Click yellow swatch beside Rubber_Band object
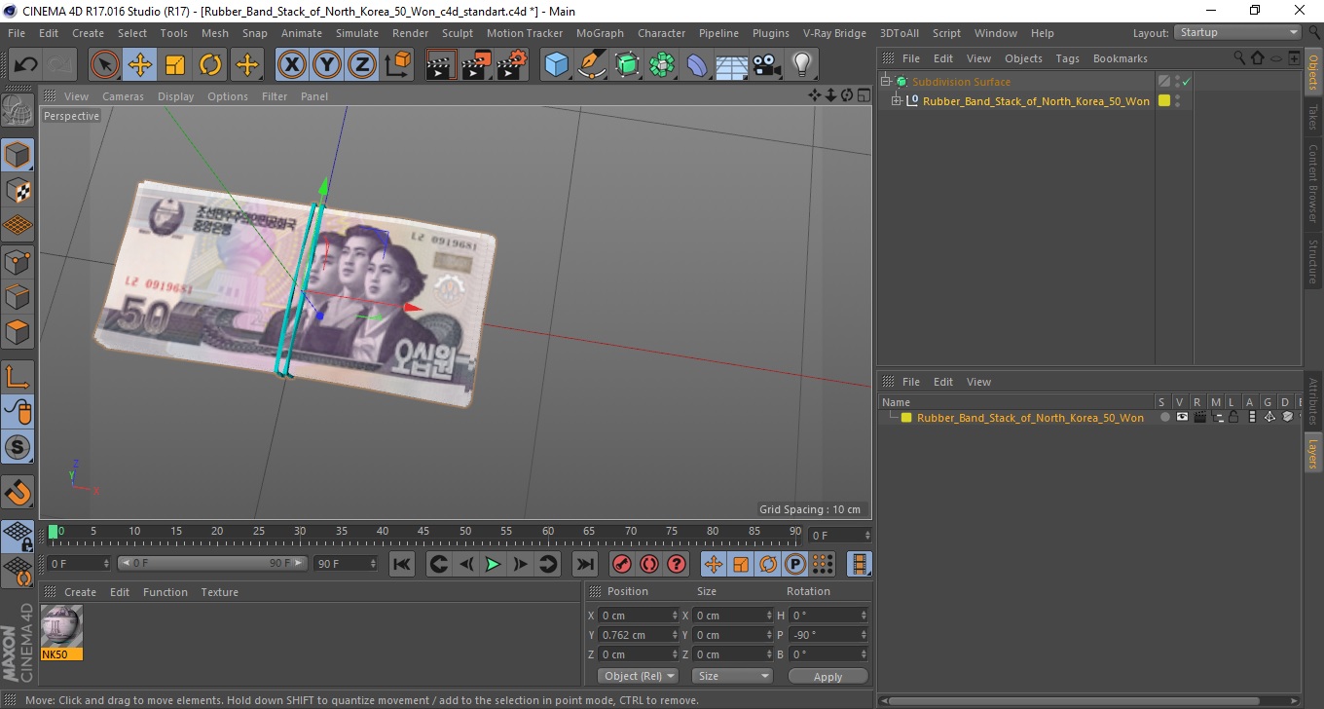Viewport: 1324px width, 709px height. [1163, 101]
